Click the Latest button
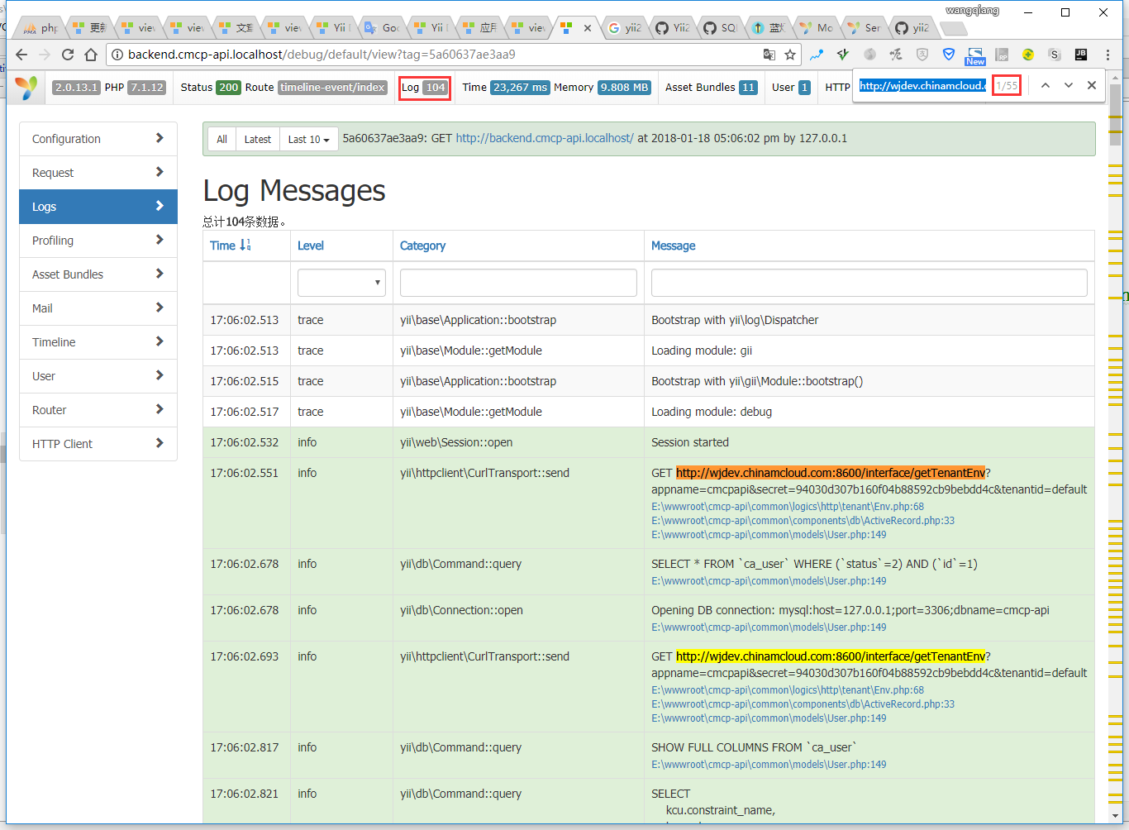The width and height of the screenshot is (1129, 830). pos(257,140)
